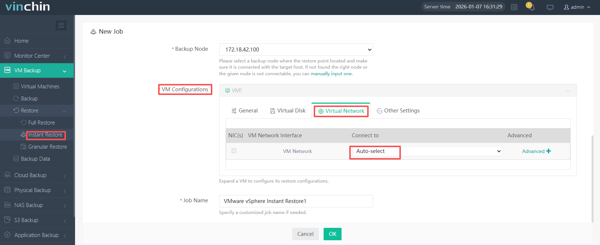The height and width of the screenshot is (245, 600).
Task: Click the Job Name input field
Action: pyautogui.click(x=296, y=201)
